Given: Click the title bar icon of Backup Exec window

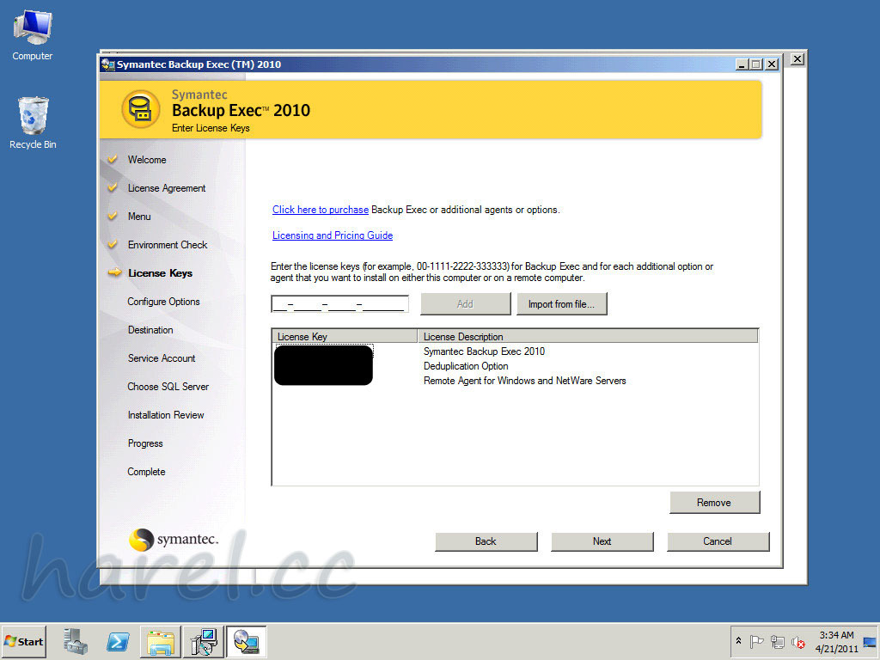Looking at the screenshot, I should coord(107,64).
